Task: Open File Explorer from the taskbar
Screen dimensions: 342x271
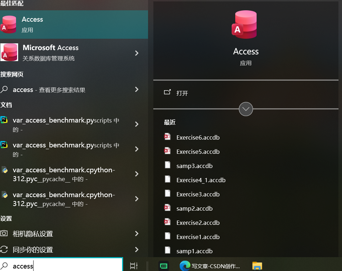Action: click(257, 266)
